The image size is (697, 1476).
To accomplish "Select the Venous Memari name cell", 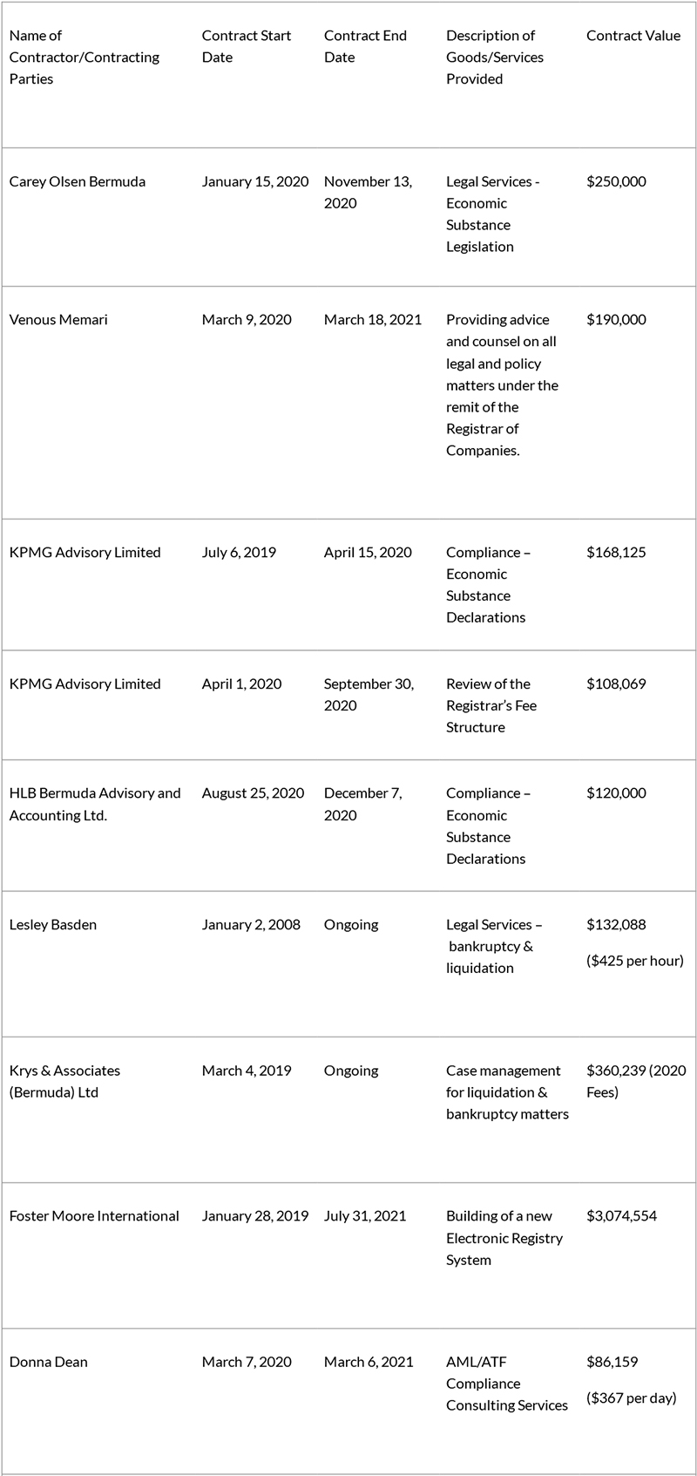I will click(58, 319).
